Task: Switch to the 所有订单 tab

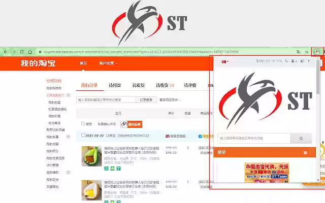Action: pyautogui.click(x=89, y=85)
